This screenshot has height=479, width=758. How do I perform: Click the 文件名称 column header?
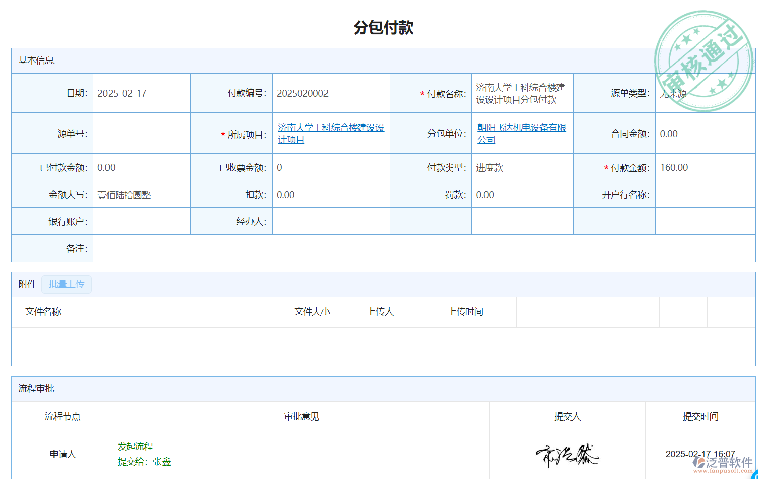point(43,312)
